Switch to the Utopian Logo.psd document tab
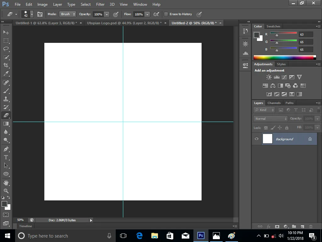Viewport: 322px width, 242px height. coord(124,23)
